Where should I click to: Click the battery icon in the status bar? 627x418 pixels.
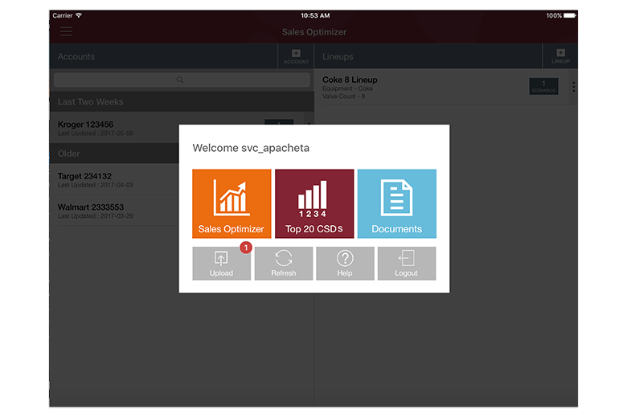click(570, 15)
